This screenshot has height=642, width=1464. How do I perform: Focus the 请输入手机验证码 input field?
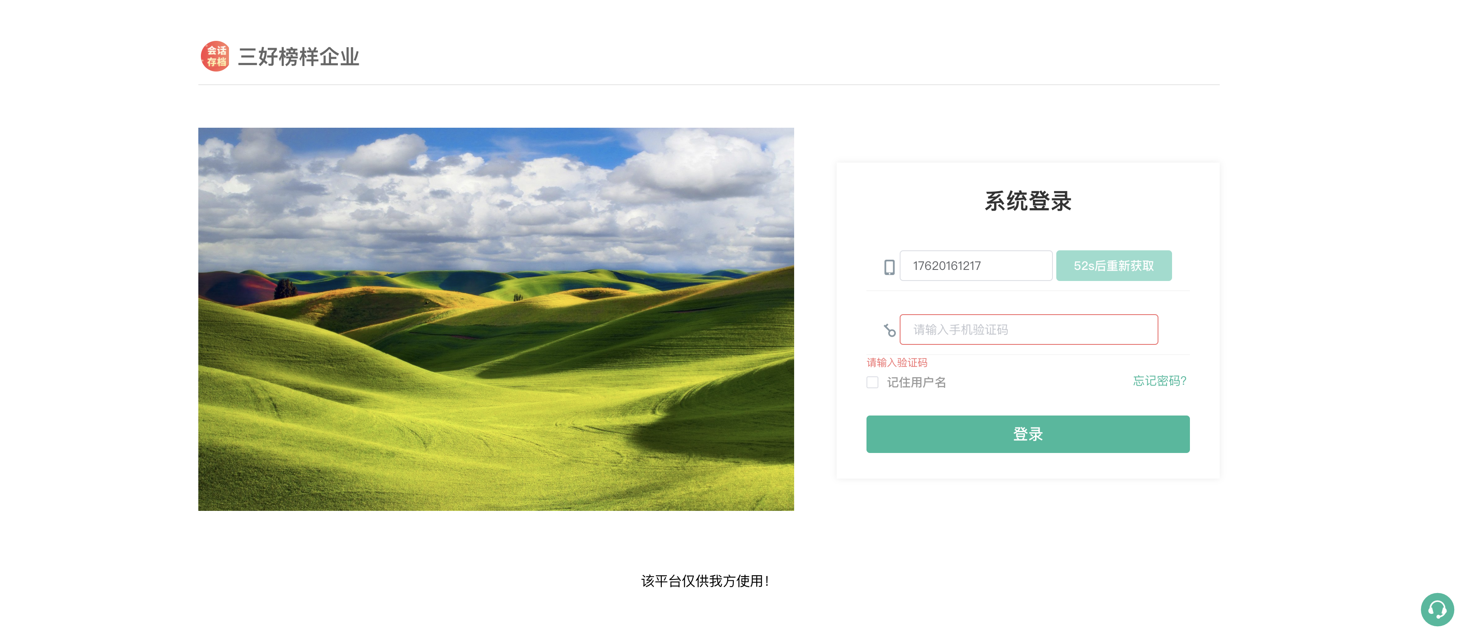click(1028, 329)
